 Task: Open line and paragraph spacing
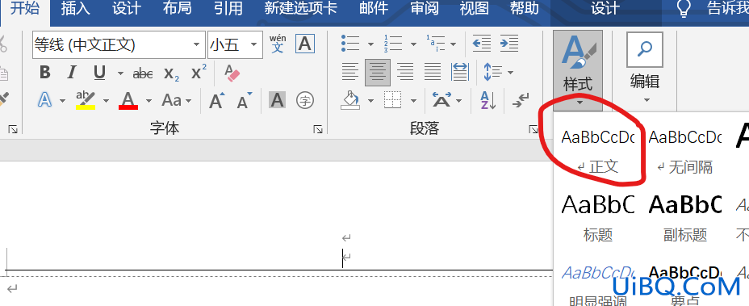(x=493, y=72)
